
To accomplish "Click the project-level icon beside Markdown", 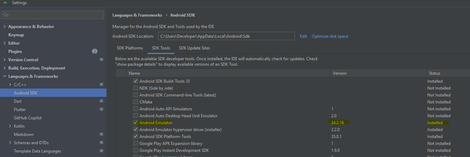I will pos(101,135).
